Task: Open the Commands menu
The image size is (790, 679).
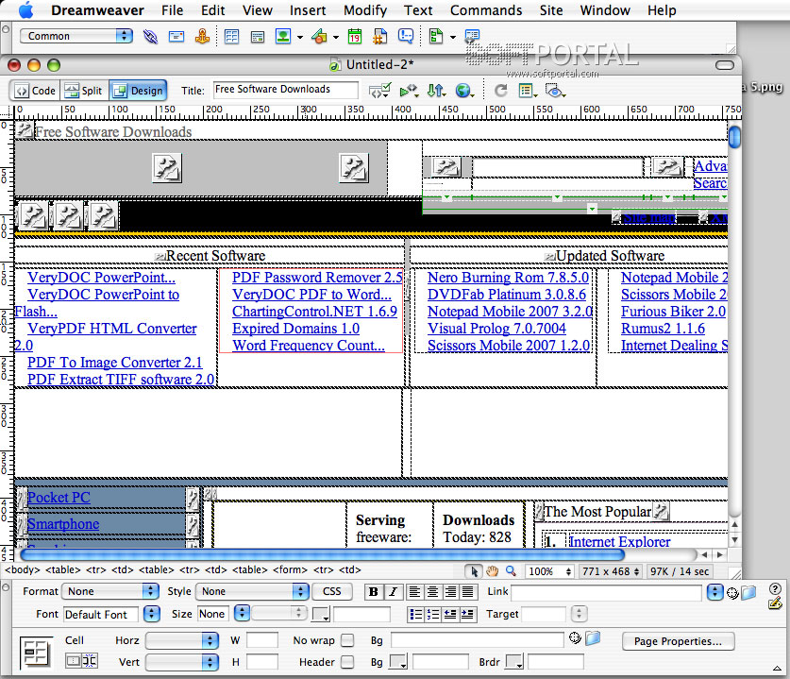Action: pos(486,10)
